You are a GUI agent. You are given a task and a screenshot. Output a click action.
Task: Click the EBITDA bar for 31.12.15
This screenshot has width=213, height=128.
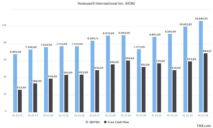point(61,79)
